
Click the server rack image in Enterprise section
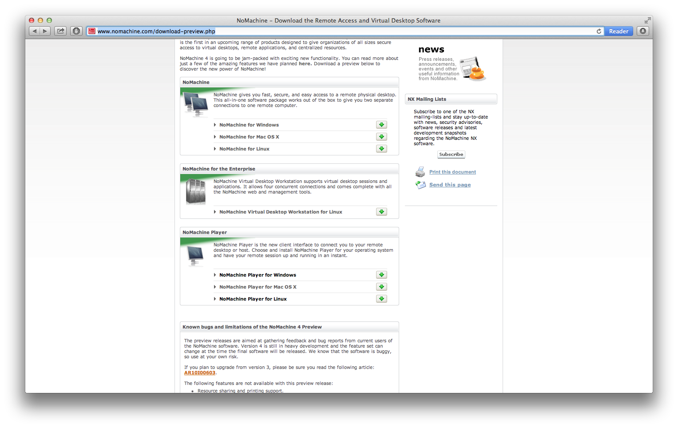click(195, 191)
